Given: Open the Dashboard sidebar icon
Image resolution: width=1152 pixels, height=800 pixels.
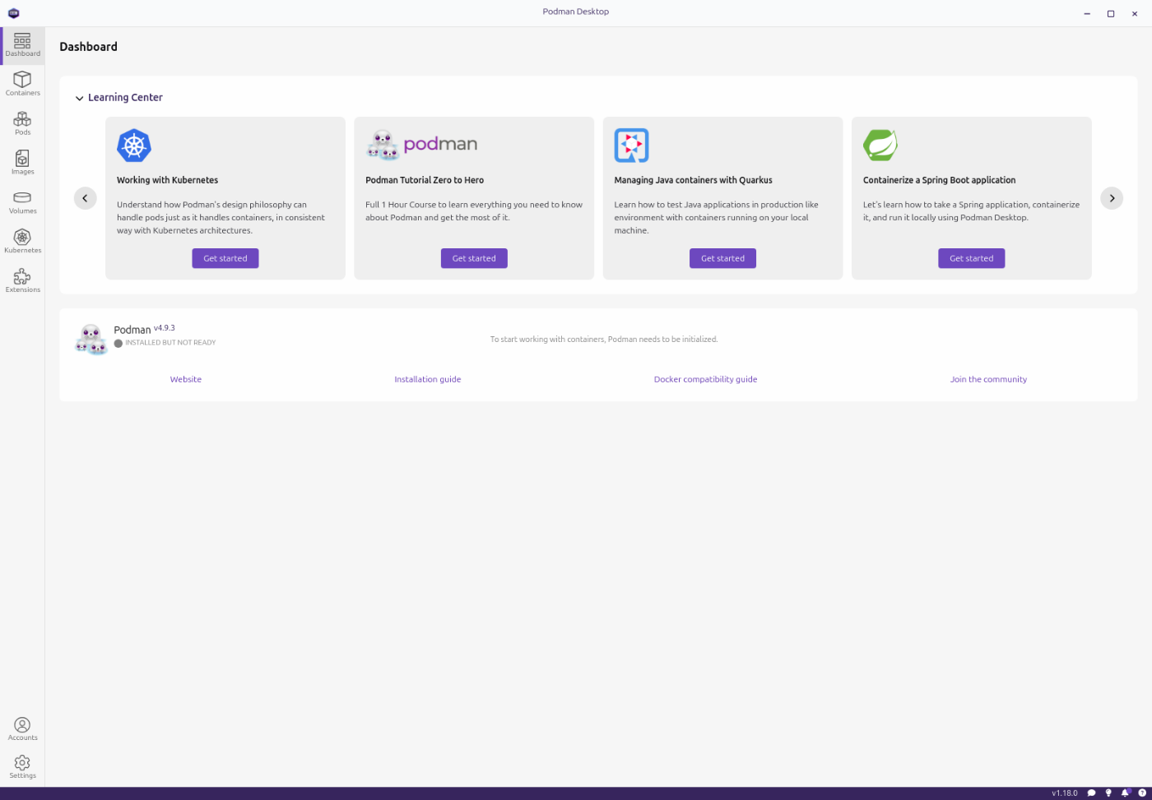Looking at the screenshot, I should (22, 46).
